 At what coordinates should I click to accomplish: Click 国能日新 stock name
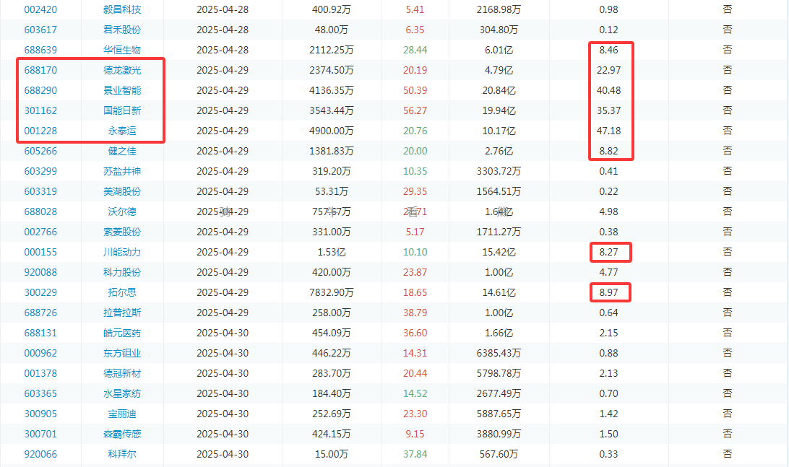(122, 110)
